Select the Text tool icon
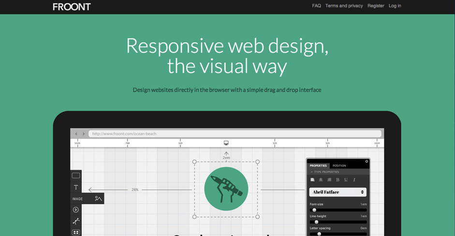Screen dimensions: 455x236 pos(76,187)
